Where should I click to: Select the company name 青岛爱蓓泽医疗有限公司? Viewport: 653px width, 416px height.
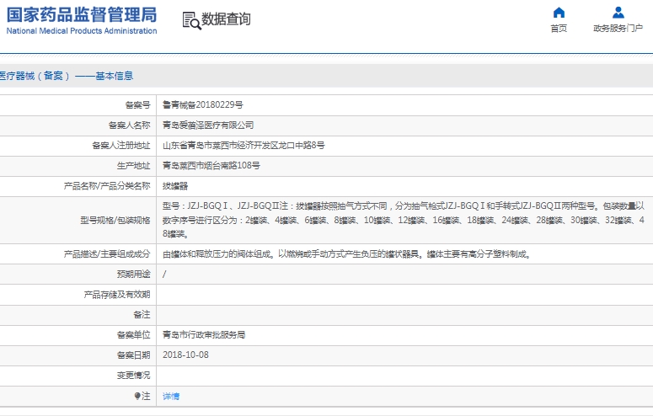tap(208, 125)
